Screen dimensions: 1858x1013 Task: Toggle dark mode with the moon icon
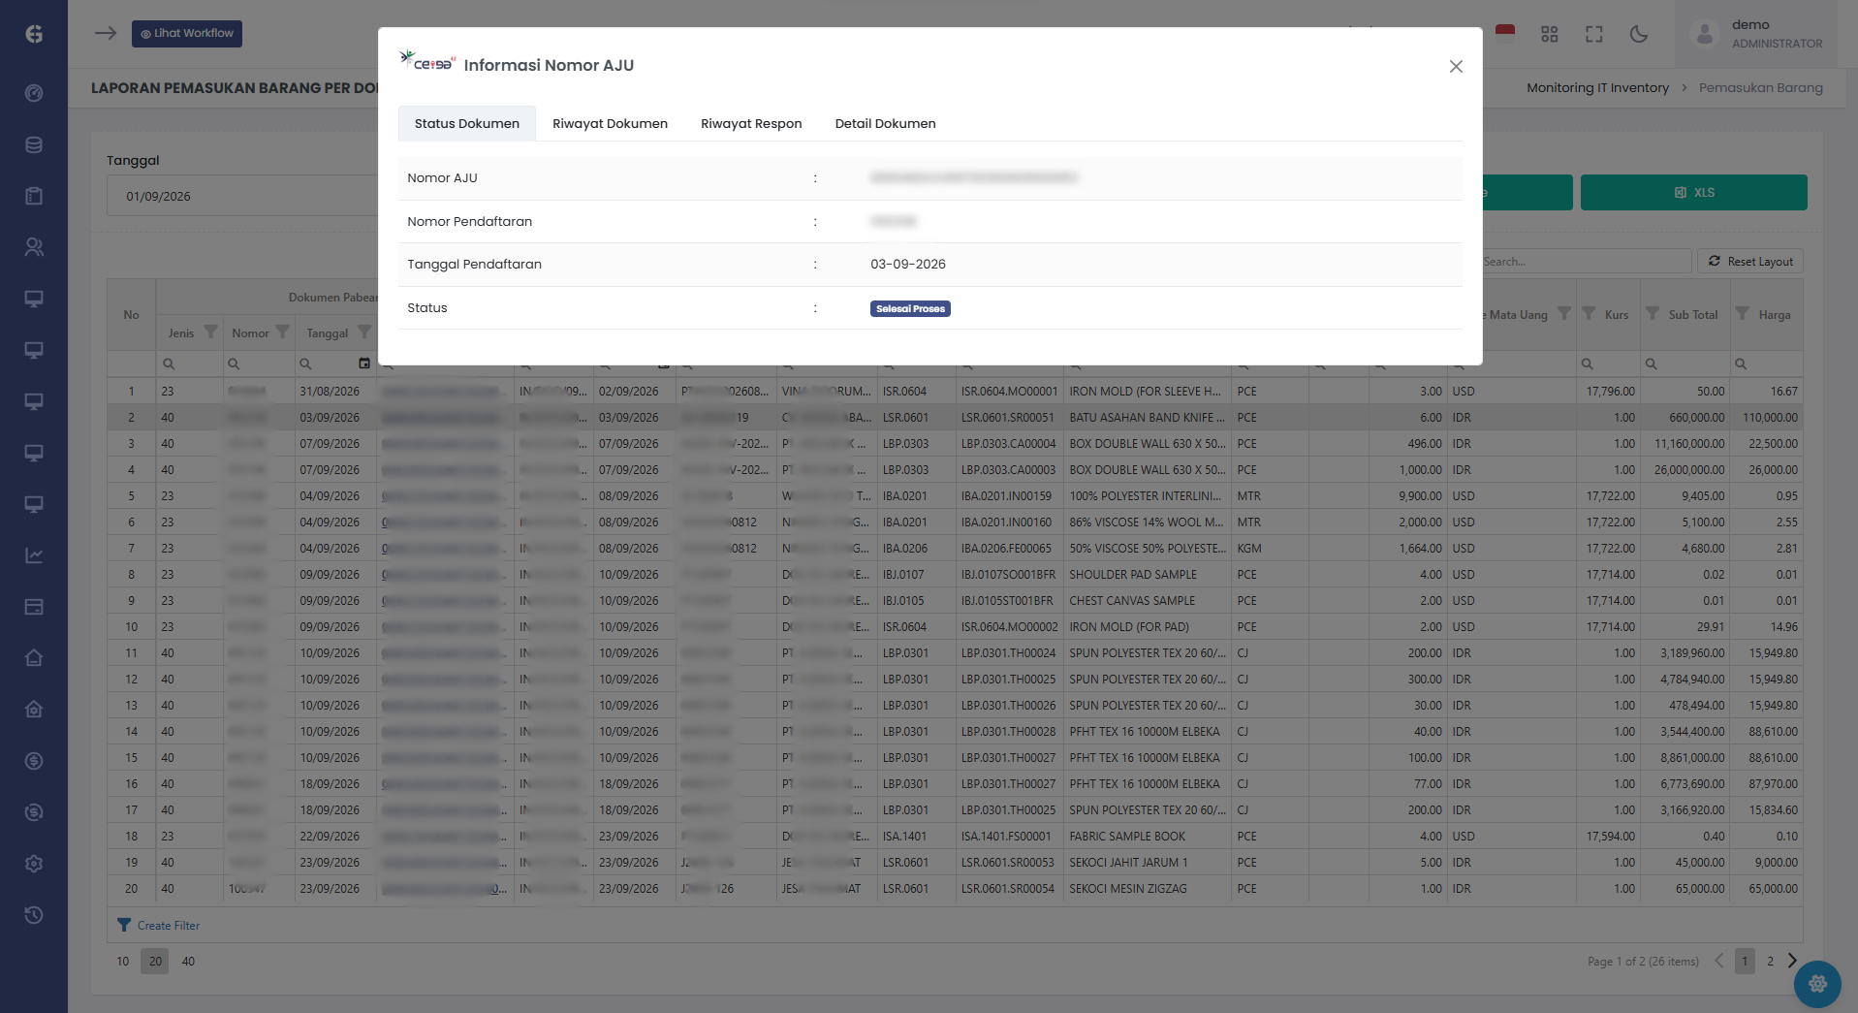tap(1639, 34)
